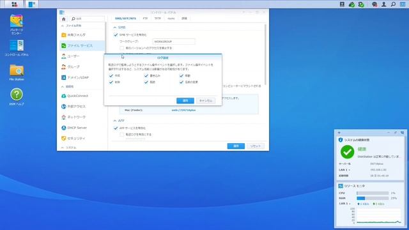Click the WORKGROUP input field
The height and width of the screenshot is (230, 409).
174,42
